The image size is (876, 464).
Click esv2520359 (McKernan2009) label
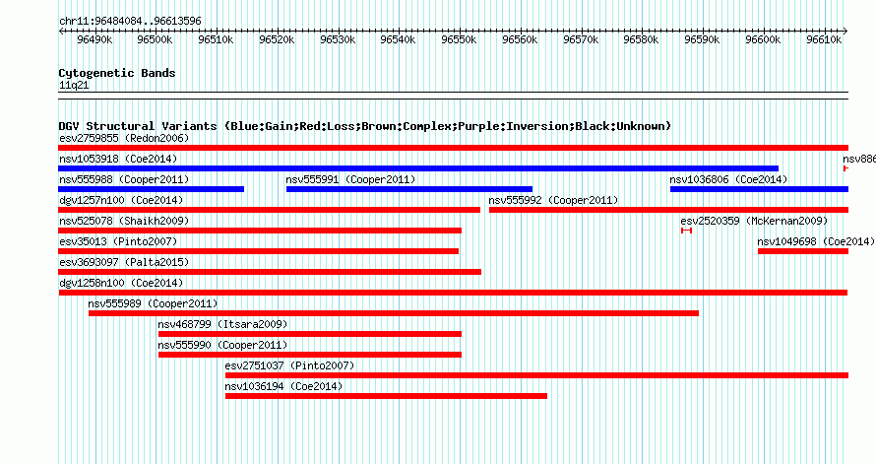point(754,221)
